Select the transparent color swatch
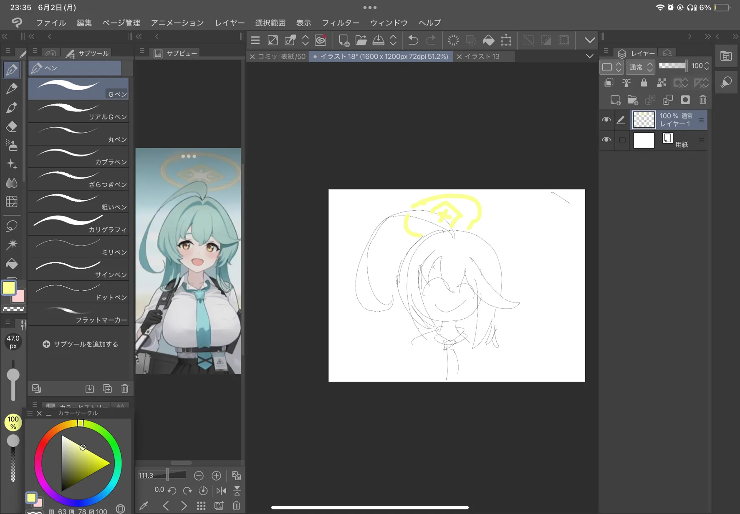The image size is (740, 514). tap(14, 309)
